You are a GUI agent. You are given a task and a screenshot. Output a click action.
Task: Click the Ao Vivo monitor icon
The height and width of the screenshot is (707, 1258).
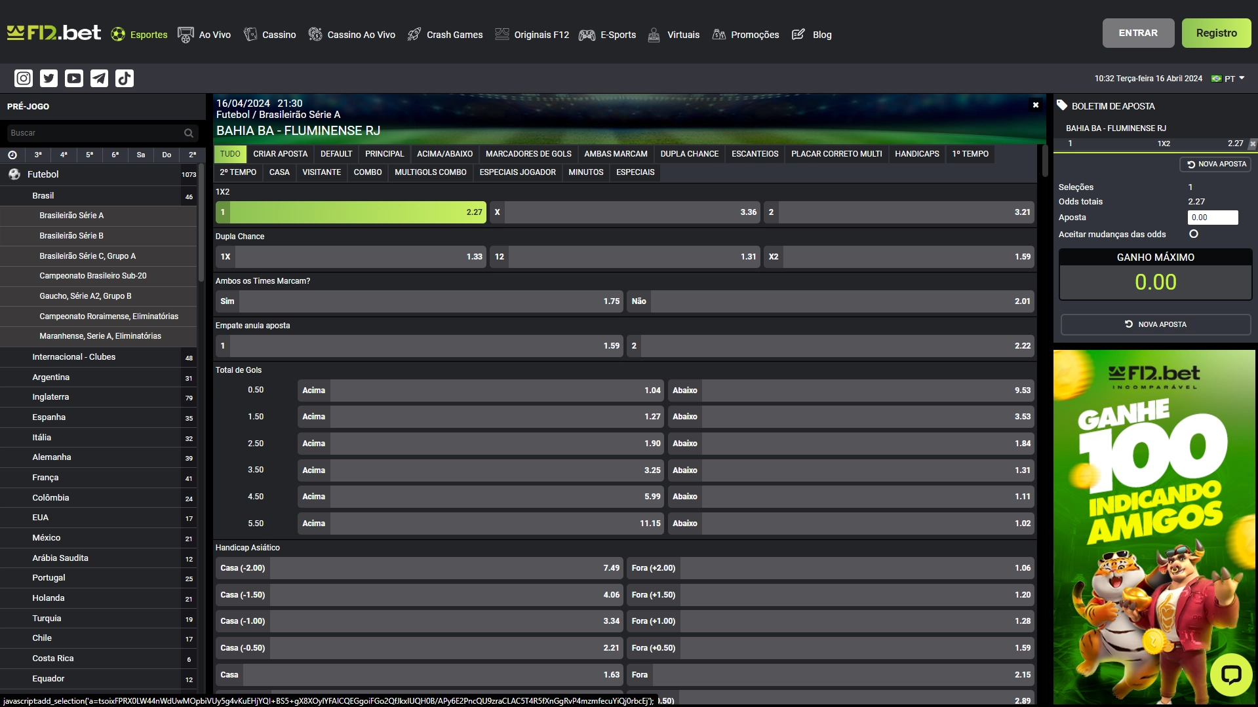(x=186, y=35)
